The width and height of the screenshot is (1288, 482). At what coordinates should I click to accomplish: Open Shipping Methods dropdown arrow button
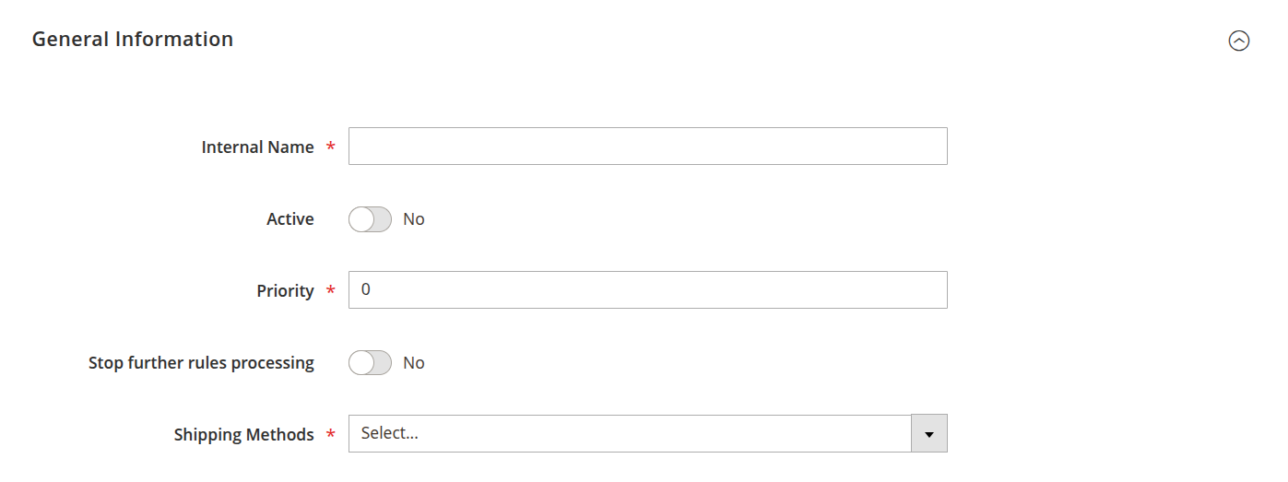tap(929, 434)
